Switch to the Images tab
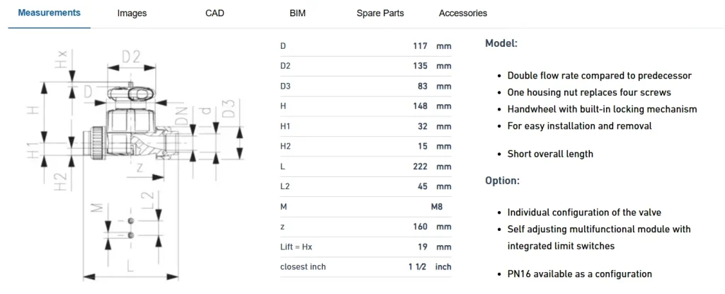Viewport: 725px width, 294px height. coord(132,13)
